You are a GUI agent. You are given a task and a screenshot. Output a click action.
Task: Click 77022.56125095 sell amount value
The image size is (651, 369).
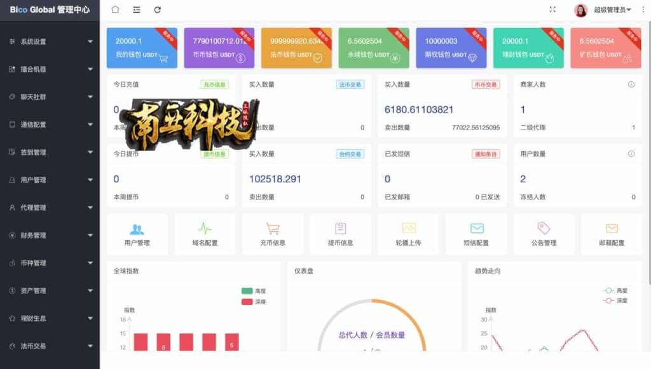click(476, 128)
